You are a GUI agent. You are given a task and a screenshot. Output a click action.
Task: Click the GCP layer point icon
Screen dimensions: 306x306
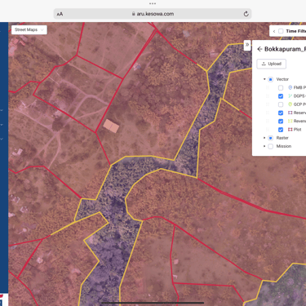290,104
